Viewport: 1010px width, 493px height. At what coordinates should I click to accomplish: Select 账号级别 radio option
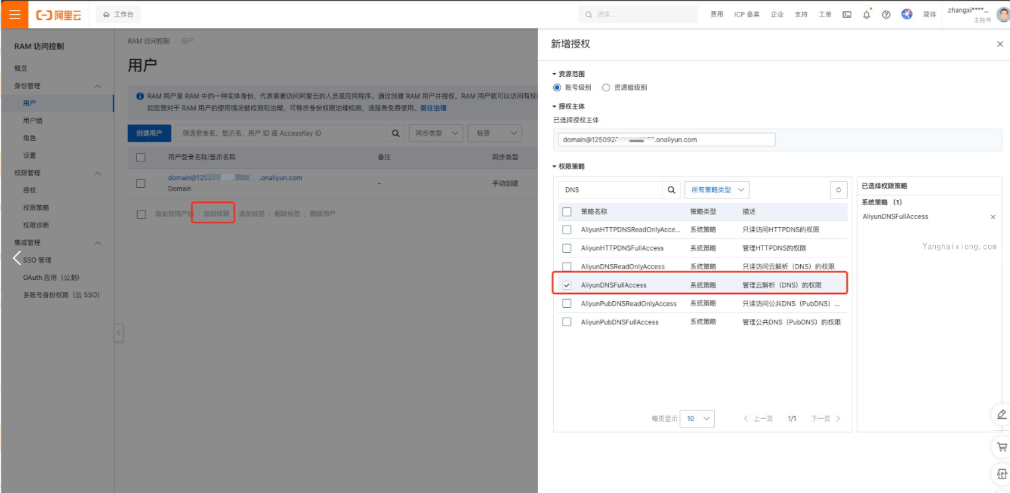[x=557, y=87]
